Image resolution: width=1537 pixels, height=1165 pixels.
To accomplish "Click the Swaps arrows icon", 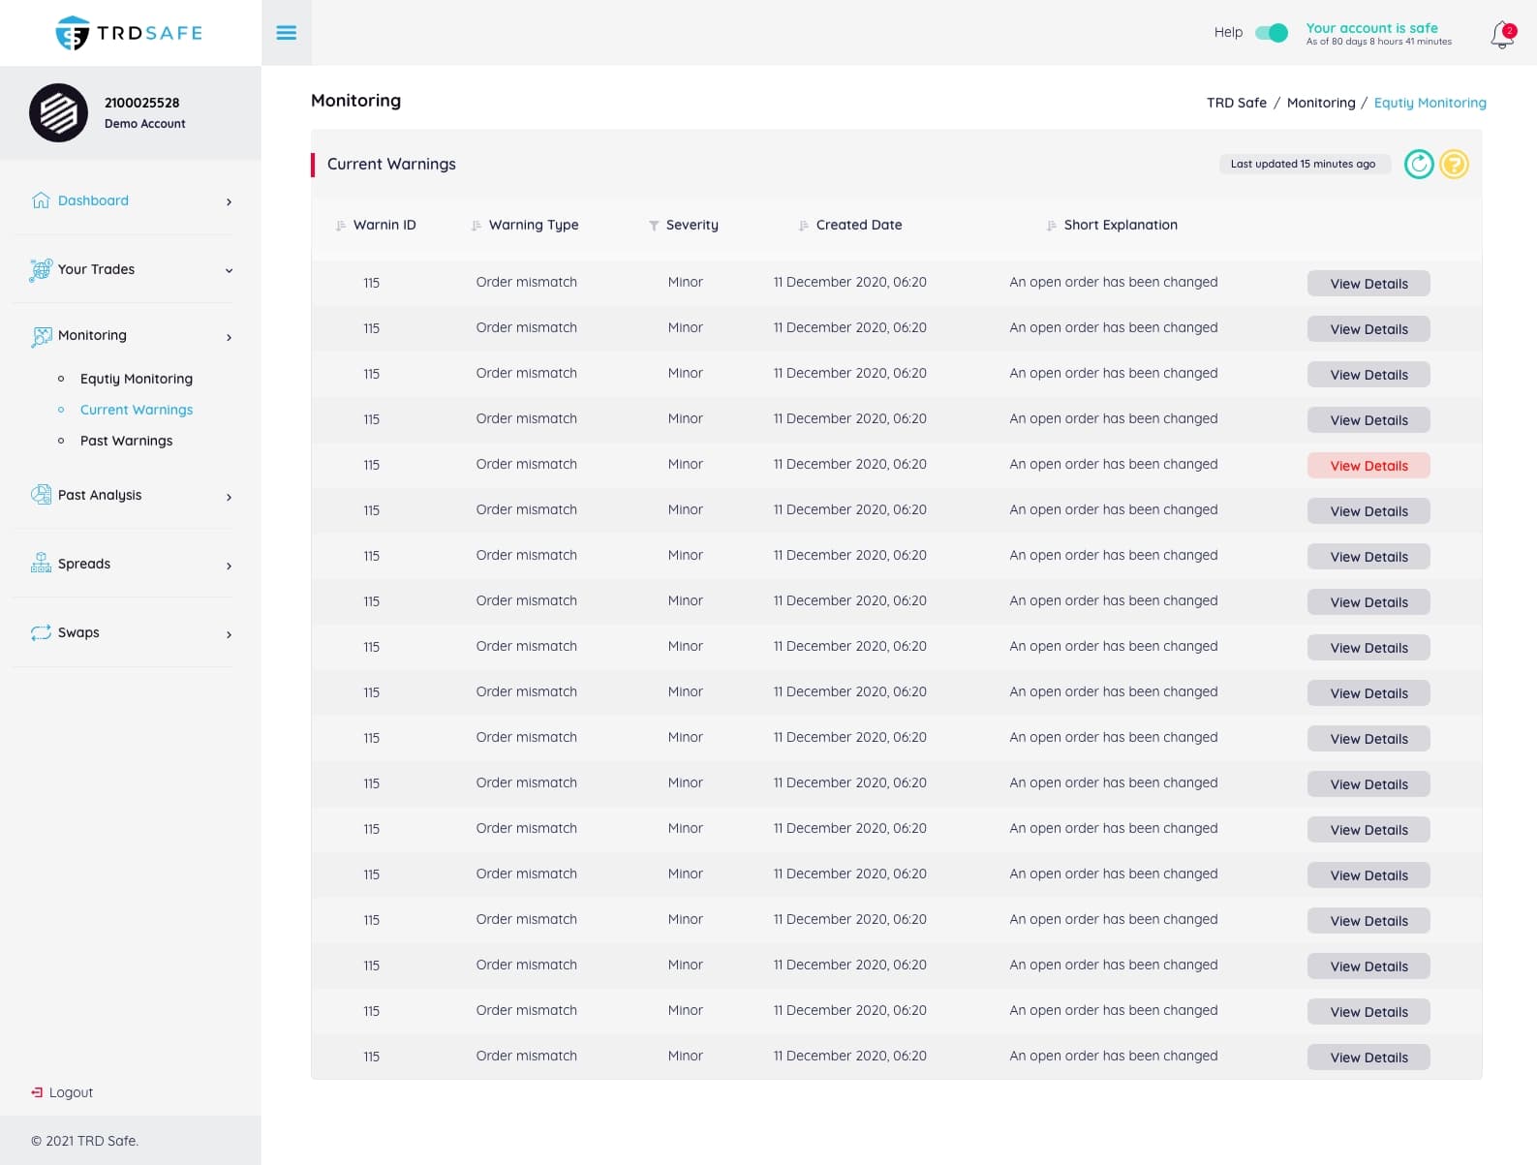I will tap(41, 632).
